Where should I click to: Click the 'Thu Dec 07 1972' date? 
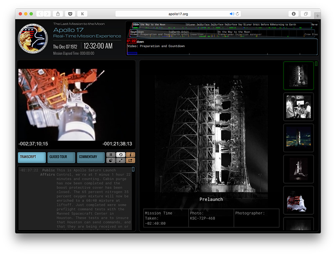(65, 47)
